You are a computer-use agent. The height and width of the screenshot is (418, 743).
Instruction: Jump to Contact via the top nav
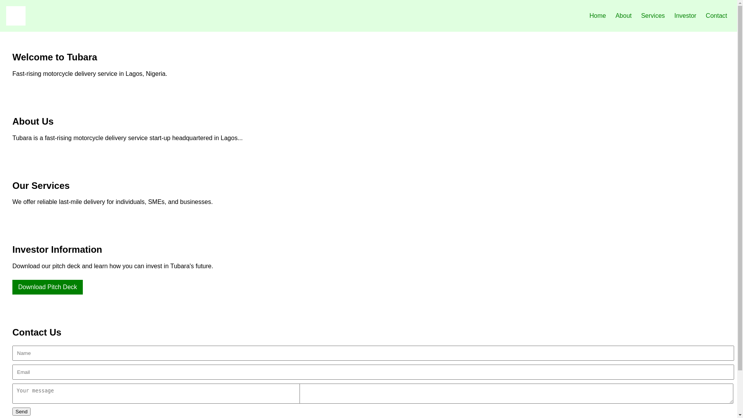coord(716,16)
